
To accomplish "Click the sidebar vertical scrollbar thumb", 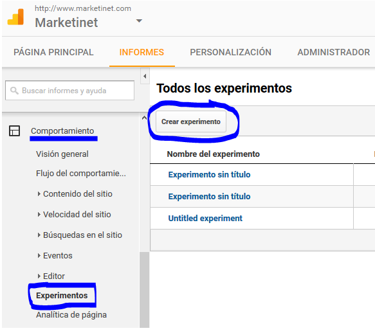I will [145, 290].
